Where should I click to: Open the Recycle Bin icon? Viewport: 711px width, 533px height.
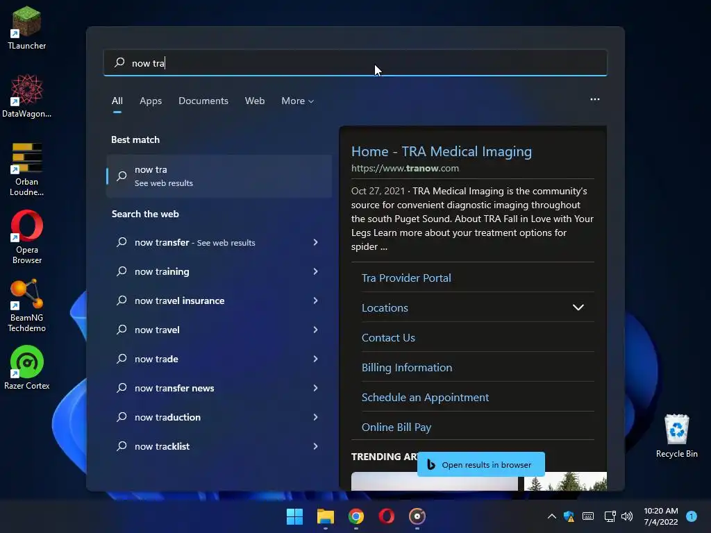click(676, 436)
